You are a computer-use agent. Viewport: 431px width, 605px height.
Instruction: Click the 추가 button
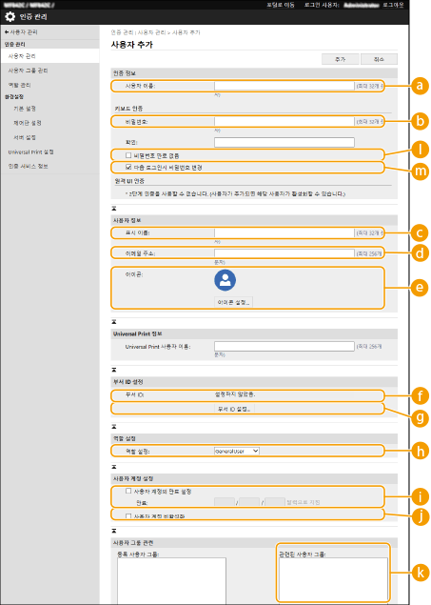click(341, 59)
